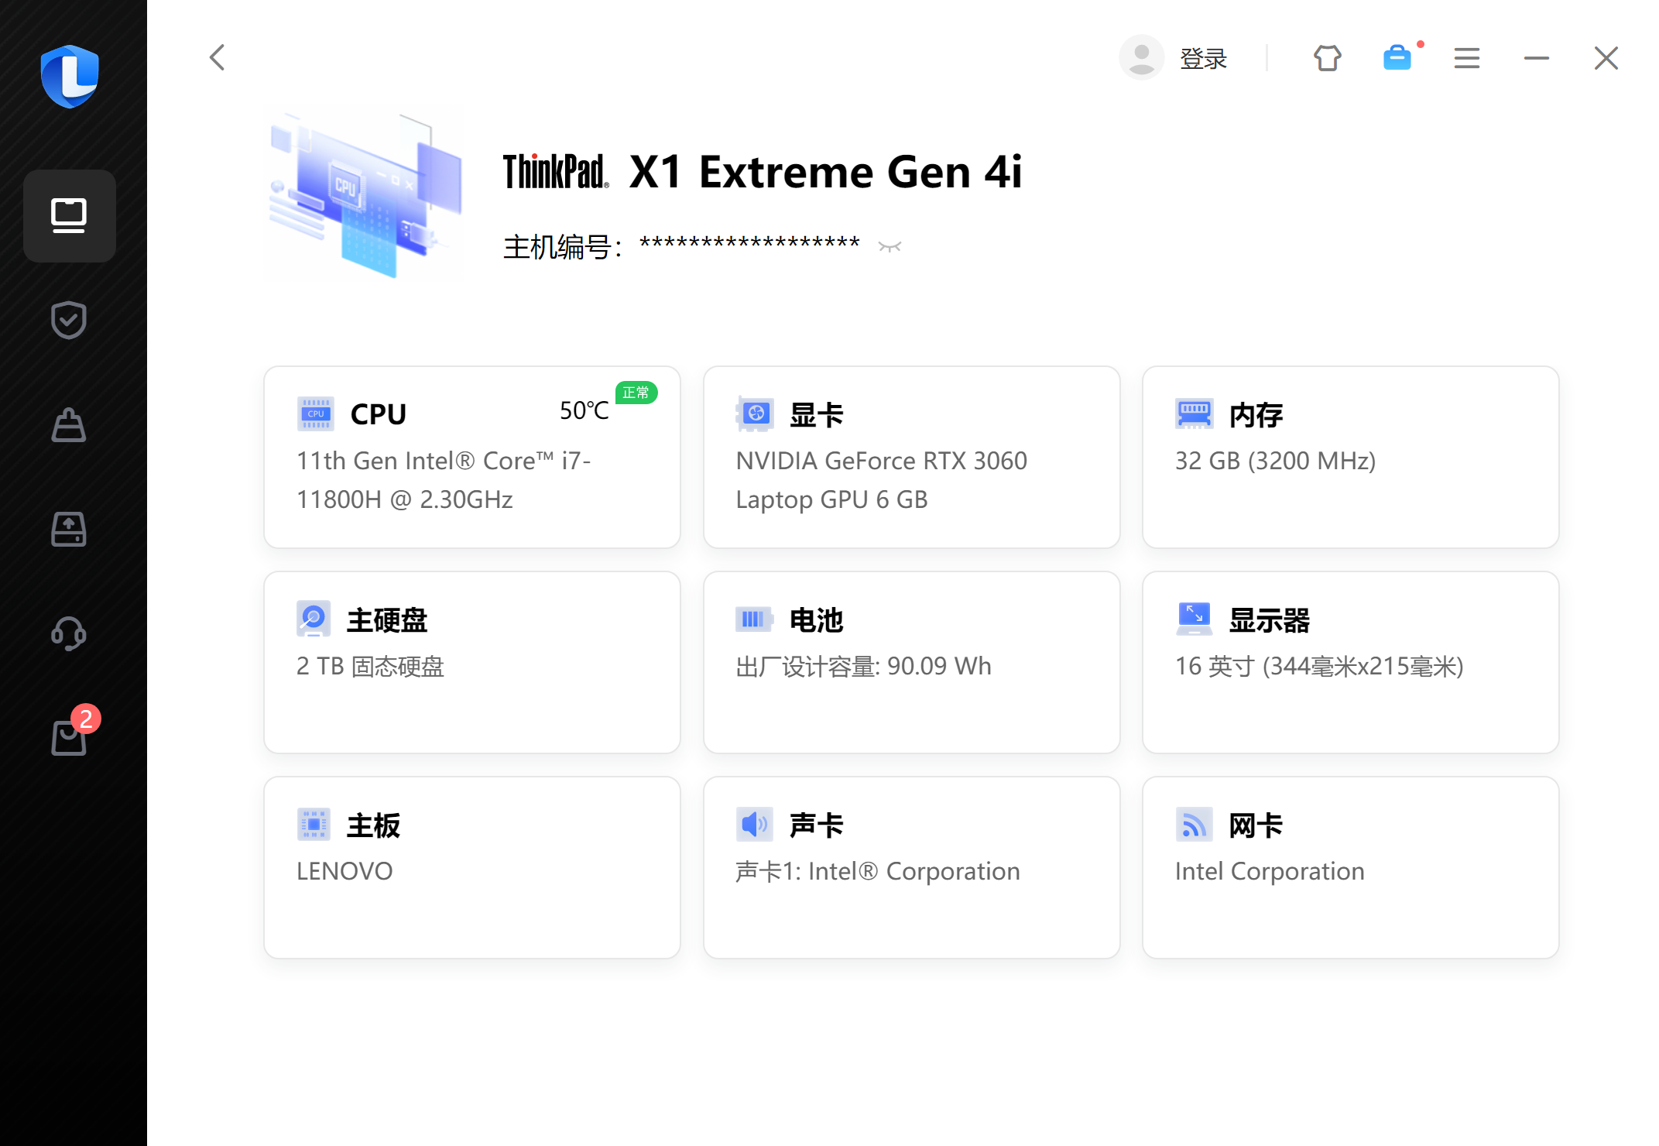Viewport: 1659px width, 1146px height.
Task: Click the 2 TB 固态硬盘 text
Action: (x=370, y=666)
